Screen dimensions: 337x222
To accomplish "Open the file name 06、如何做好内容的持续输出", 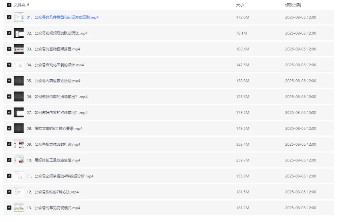I will pyautogui.click(x=57, y=97).
